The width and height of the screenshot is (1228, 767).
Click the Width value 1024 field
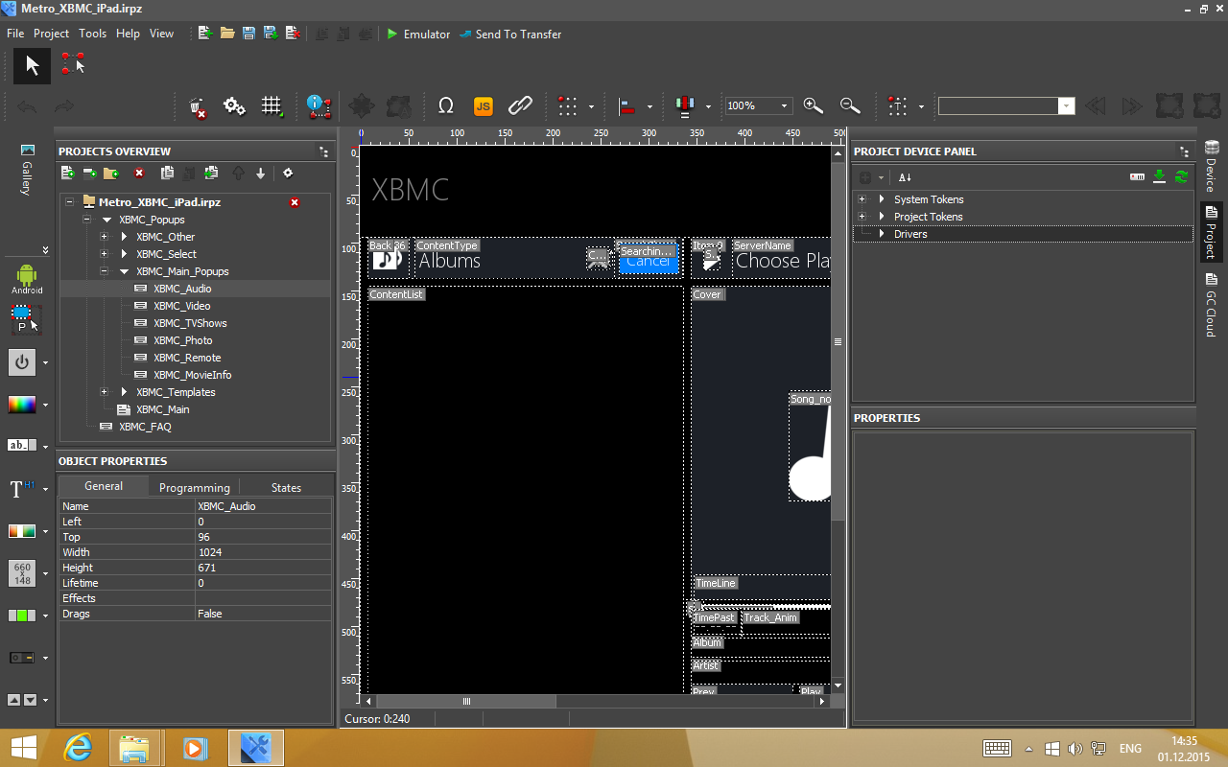tap(263, 552)
